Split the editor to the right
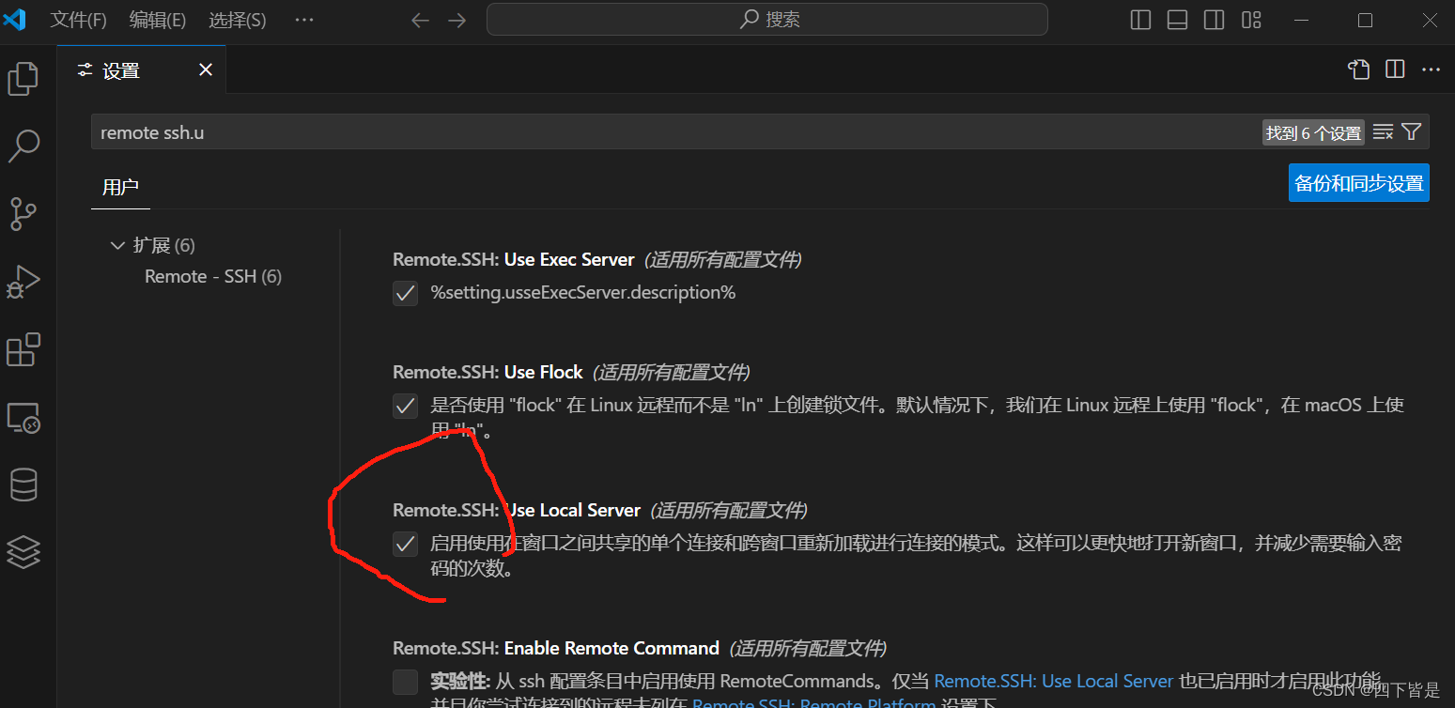 (x=1395, y=69)
